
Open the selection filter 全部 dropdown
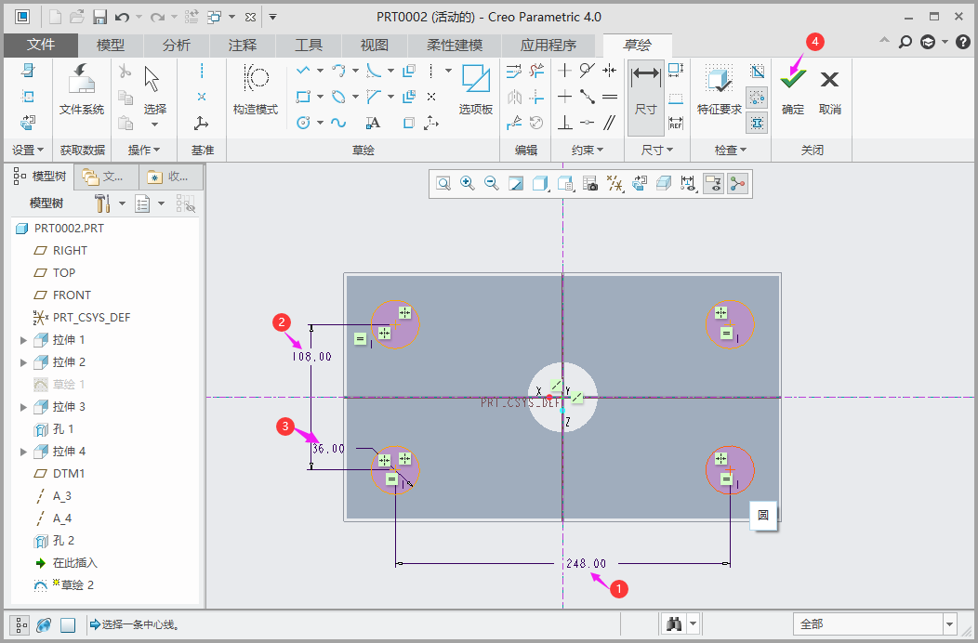coord(949,624)
